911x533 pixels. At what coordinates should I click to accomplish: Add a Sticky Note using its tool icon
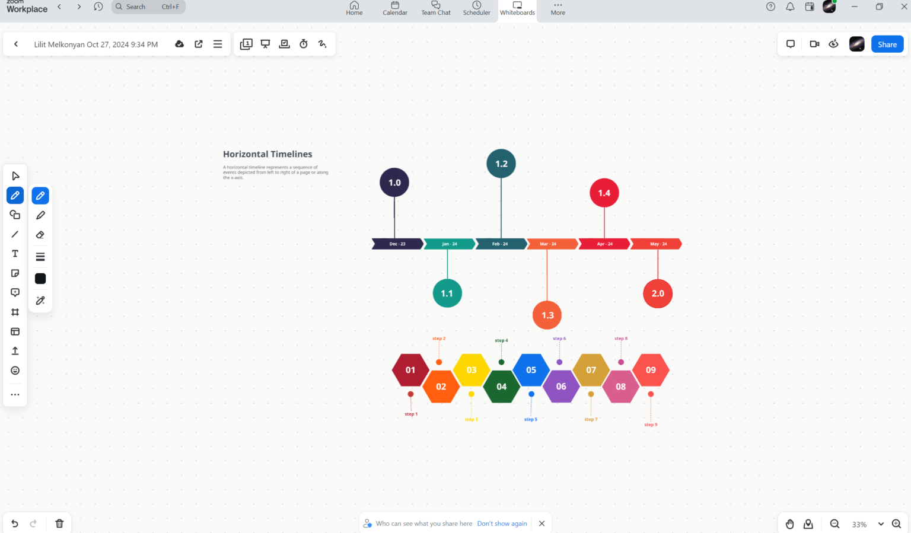point(15,273)
